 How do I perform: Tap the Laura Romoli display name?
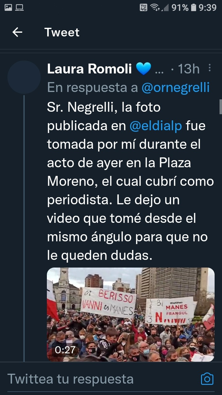coord(89,69)
